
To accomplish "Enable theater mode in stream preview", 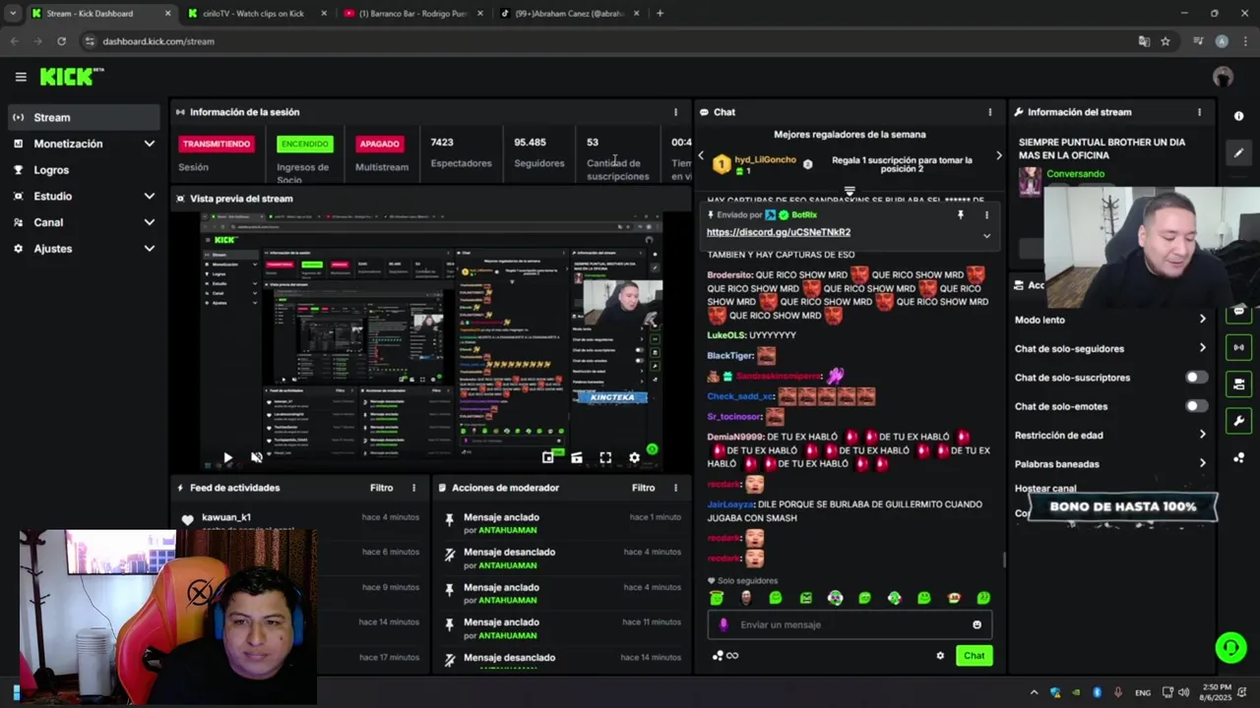I will (x=577, y=457).
